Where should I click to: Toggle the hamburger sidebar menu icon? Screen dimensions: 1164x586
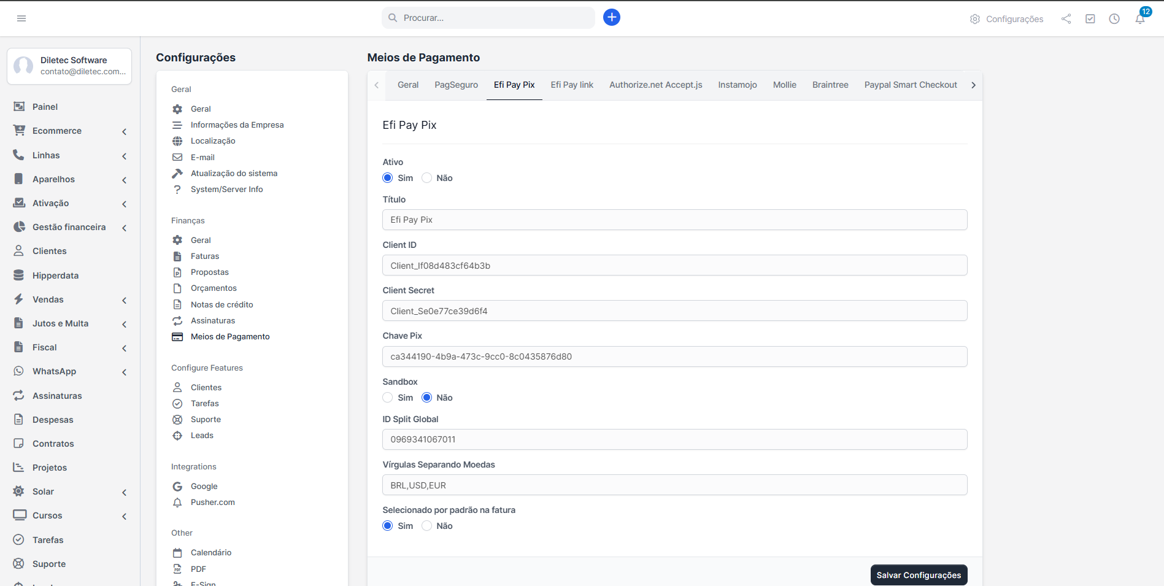tap(21, 18)
